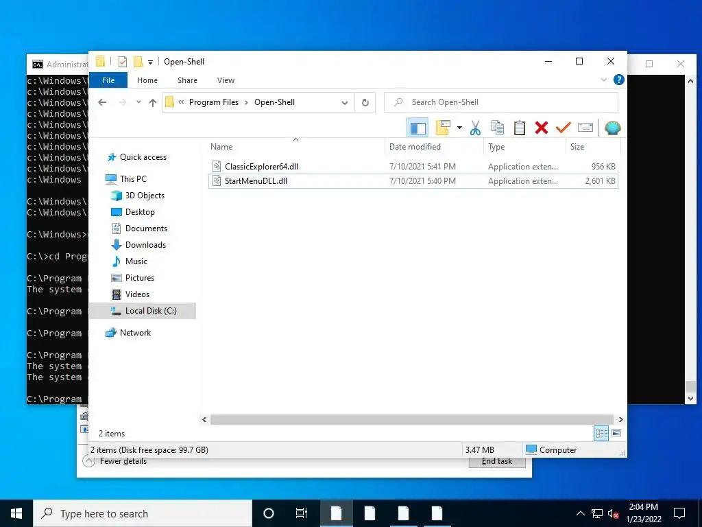Open Music in navigation pane
Screen dimensions: 702x527
(136, 261)
